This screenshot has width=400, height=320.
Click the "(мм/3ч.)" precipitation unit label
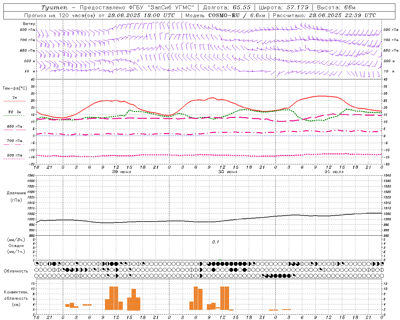pos(16,240)
